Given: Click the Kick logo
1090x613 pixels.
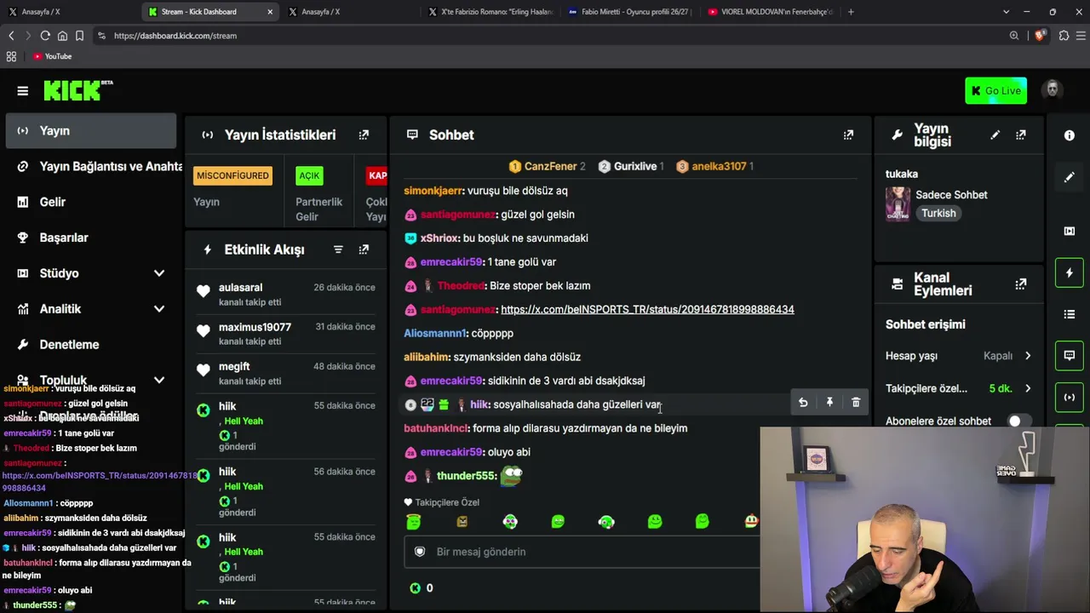Looking at the screenshot, I should pyautogui.click(x=77, y=90).
